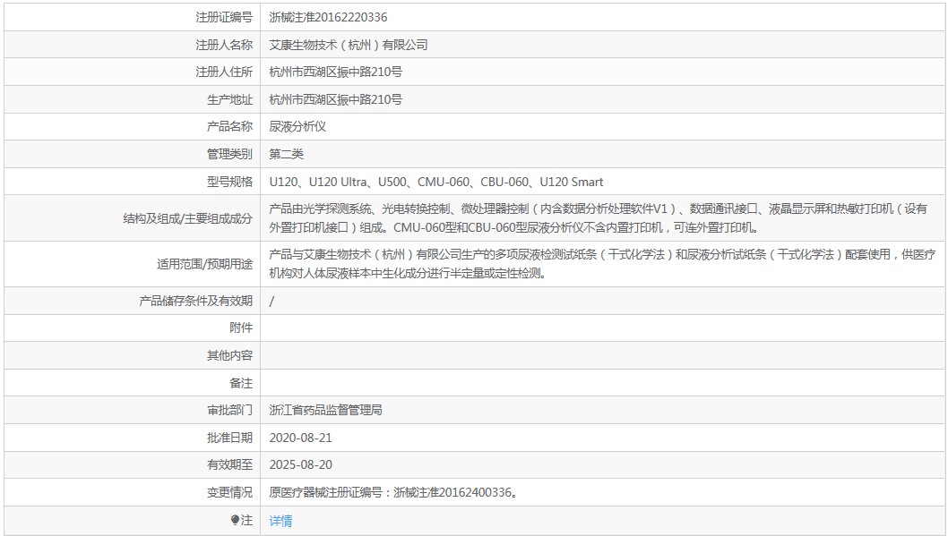The height and width of the screenshot is (536, 948).
Task: Click the change record mentioning 浙械注准20162400336
Action: point(393,492)
